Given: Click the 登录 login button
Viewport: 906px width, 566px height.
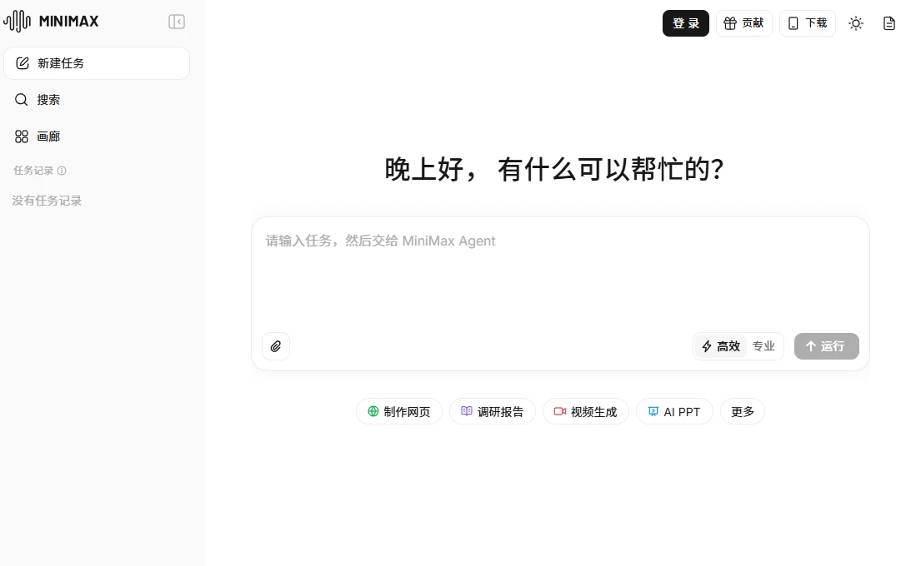Looking at the screenshot, I should (x=686, y=23).
